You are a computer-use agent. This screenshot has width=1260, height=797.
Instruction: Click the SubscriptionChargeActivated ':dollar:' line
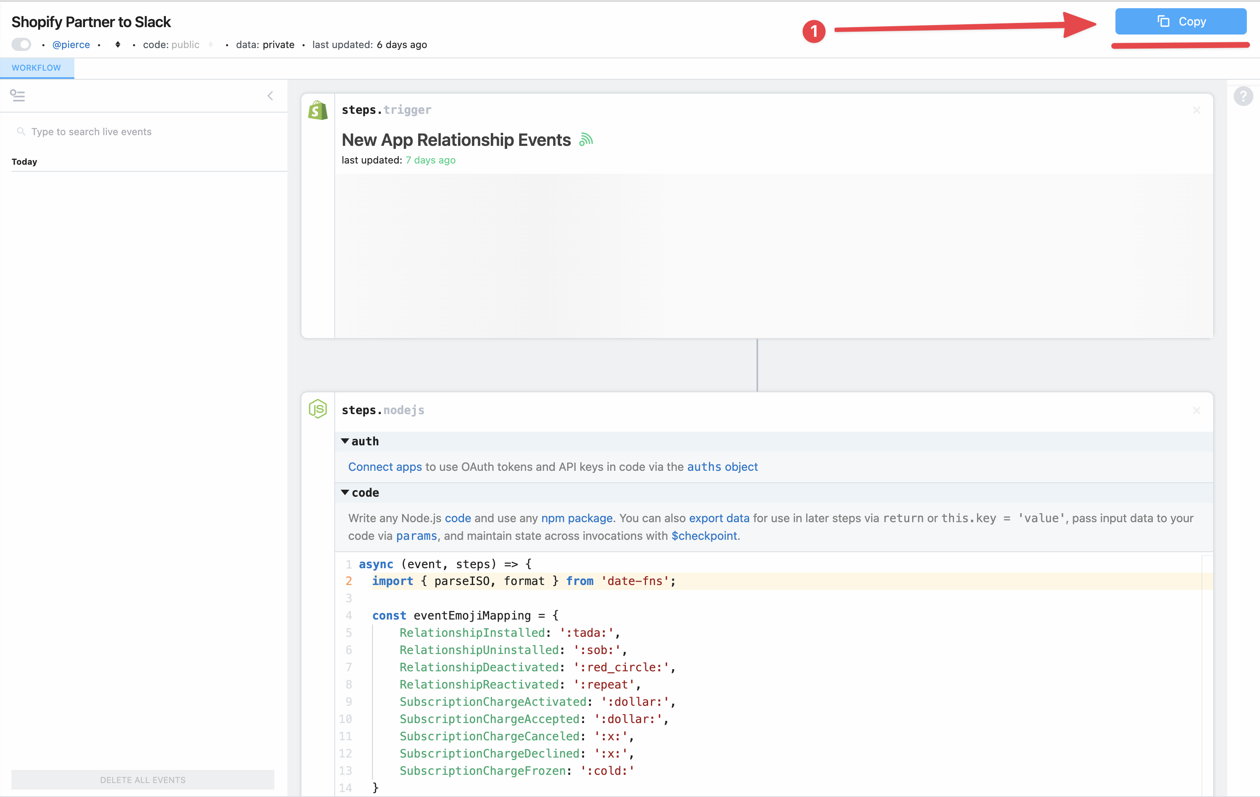(x=537, y=702)
